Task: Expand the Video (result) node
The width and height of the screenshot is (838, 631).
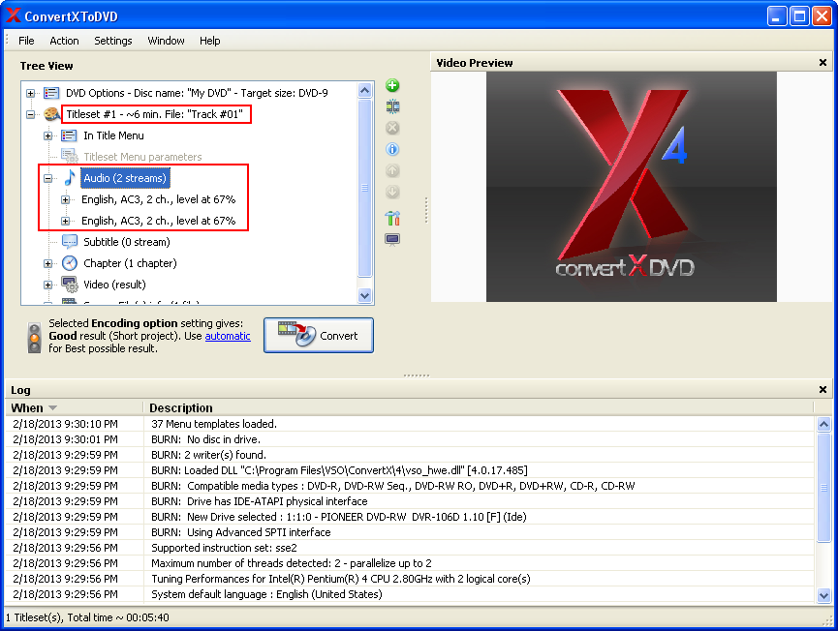Action: coord(48,285)
